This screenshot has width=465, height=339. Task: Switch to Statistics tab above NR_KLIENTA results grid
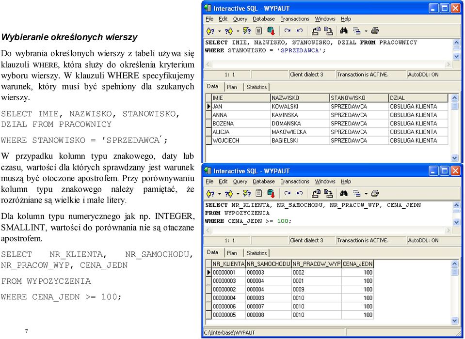click(257, 253)
